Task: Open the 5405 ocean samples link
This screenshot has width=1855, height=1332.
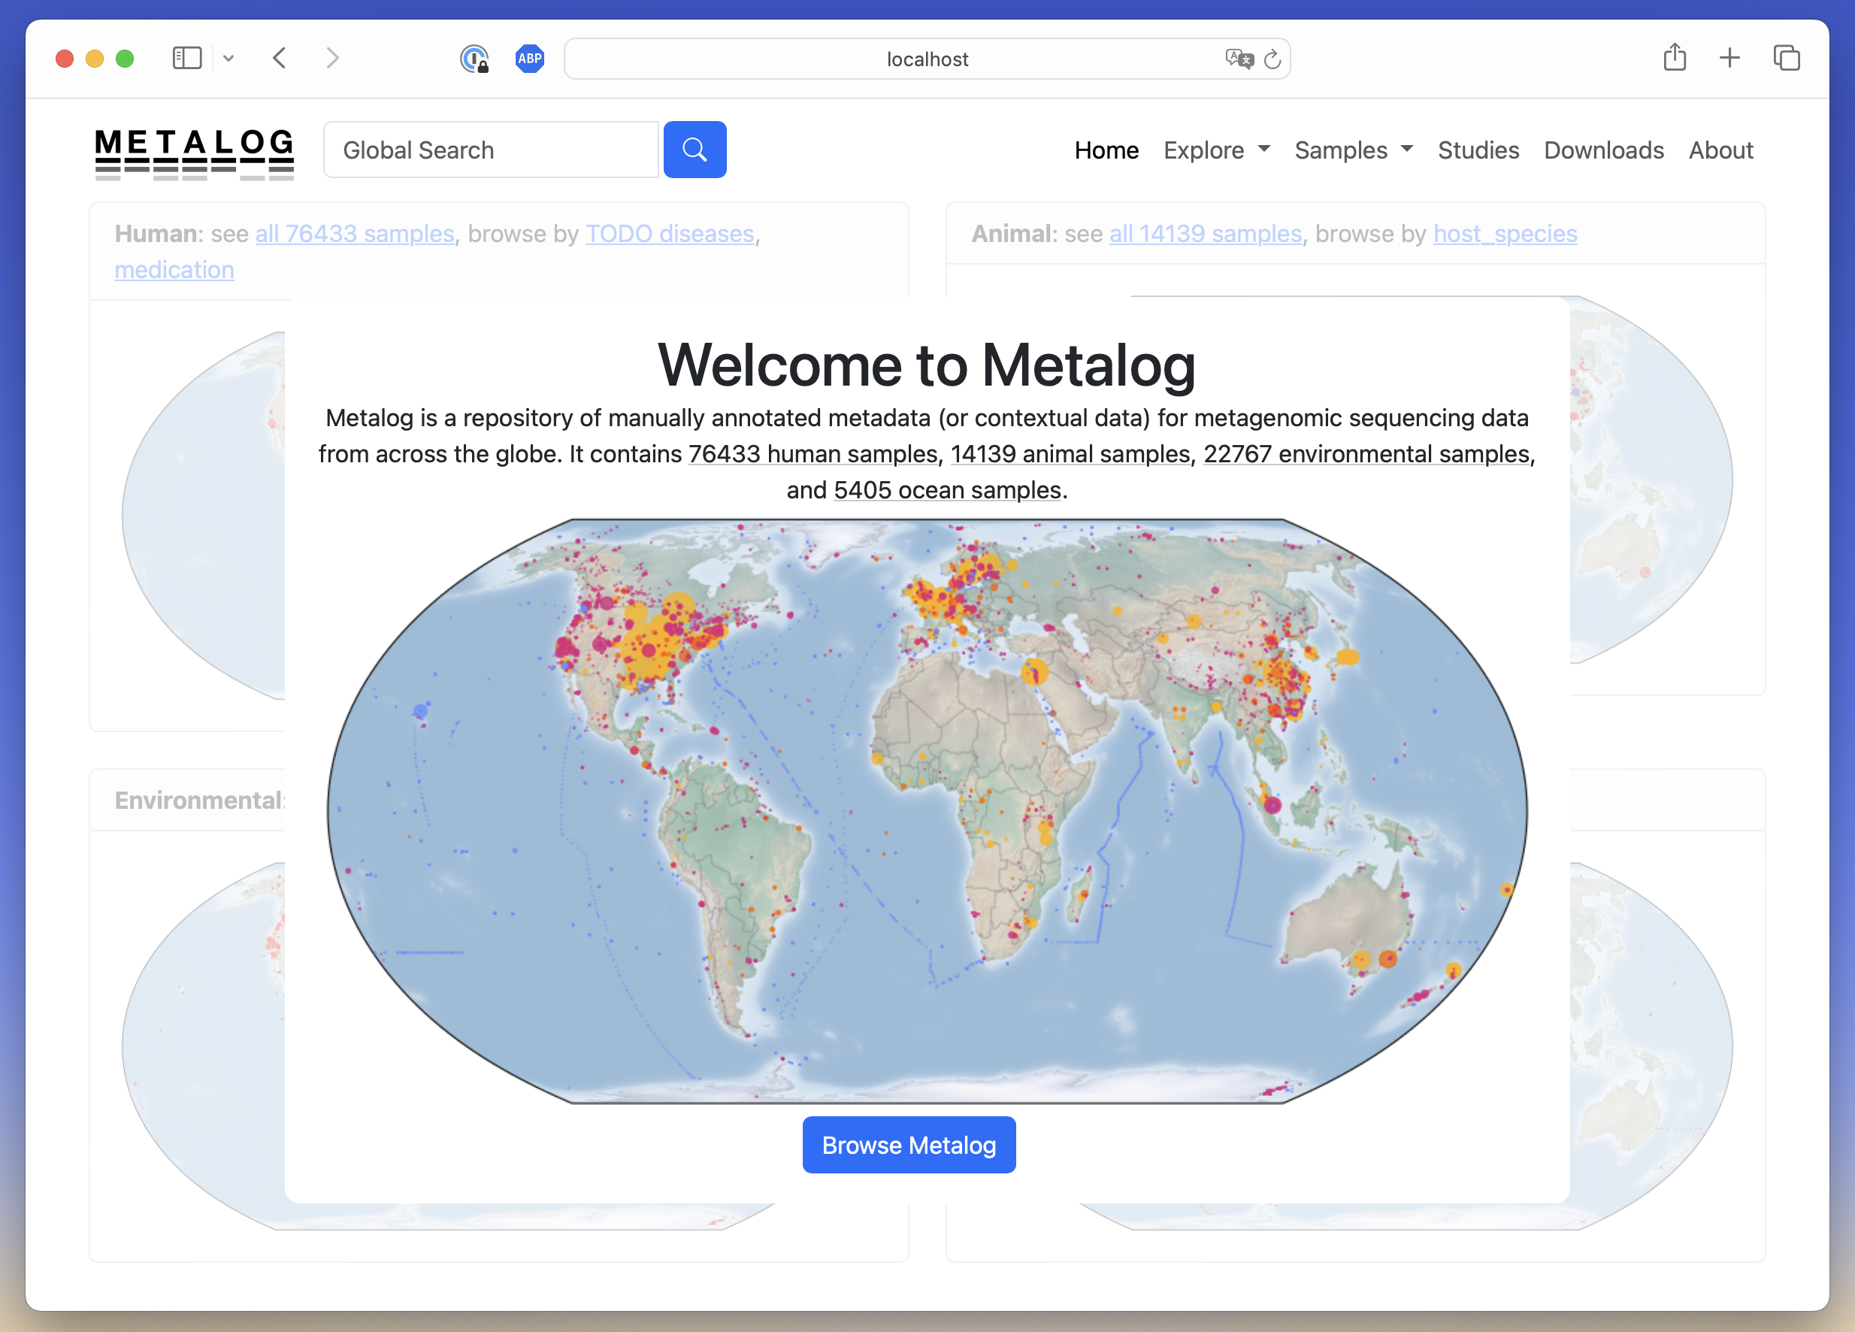Action: coord(947,490)
